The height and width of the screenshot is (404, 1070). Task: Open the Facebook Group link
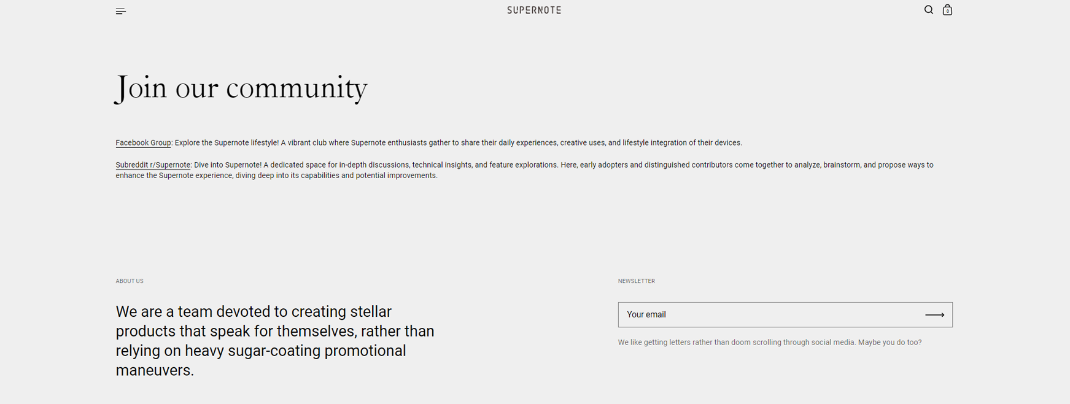coord(143,142)
